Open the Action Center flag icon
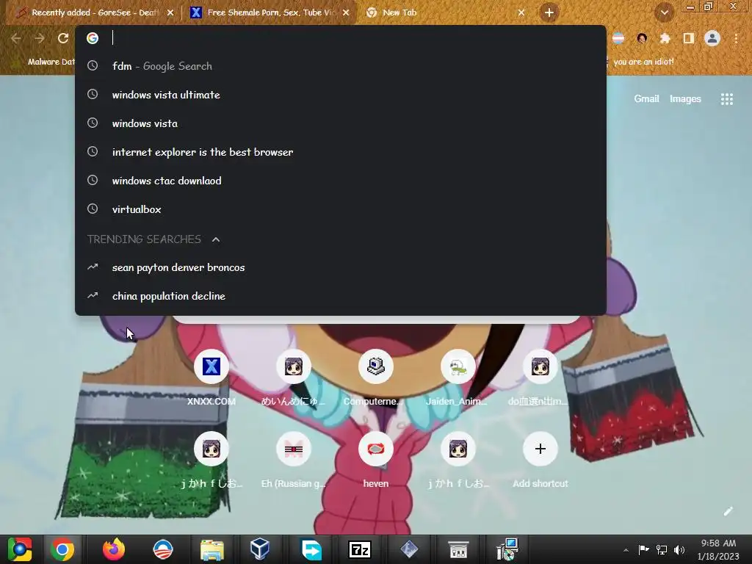Image resolution: width=752 pixels, height=564 pixels. [x=643, y=550]
